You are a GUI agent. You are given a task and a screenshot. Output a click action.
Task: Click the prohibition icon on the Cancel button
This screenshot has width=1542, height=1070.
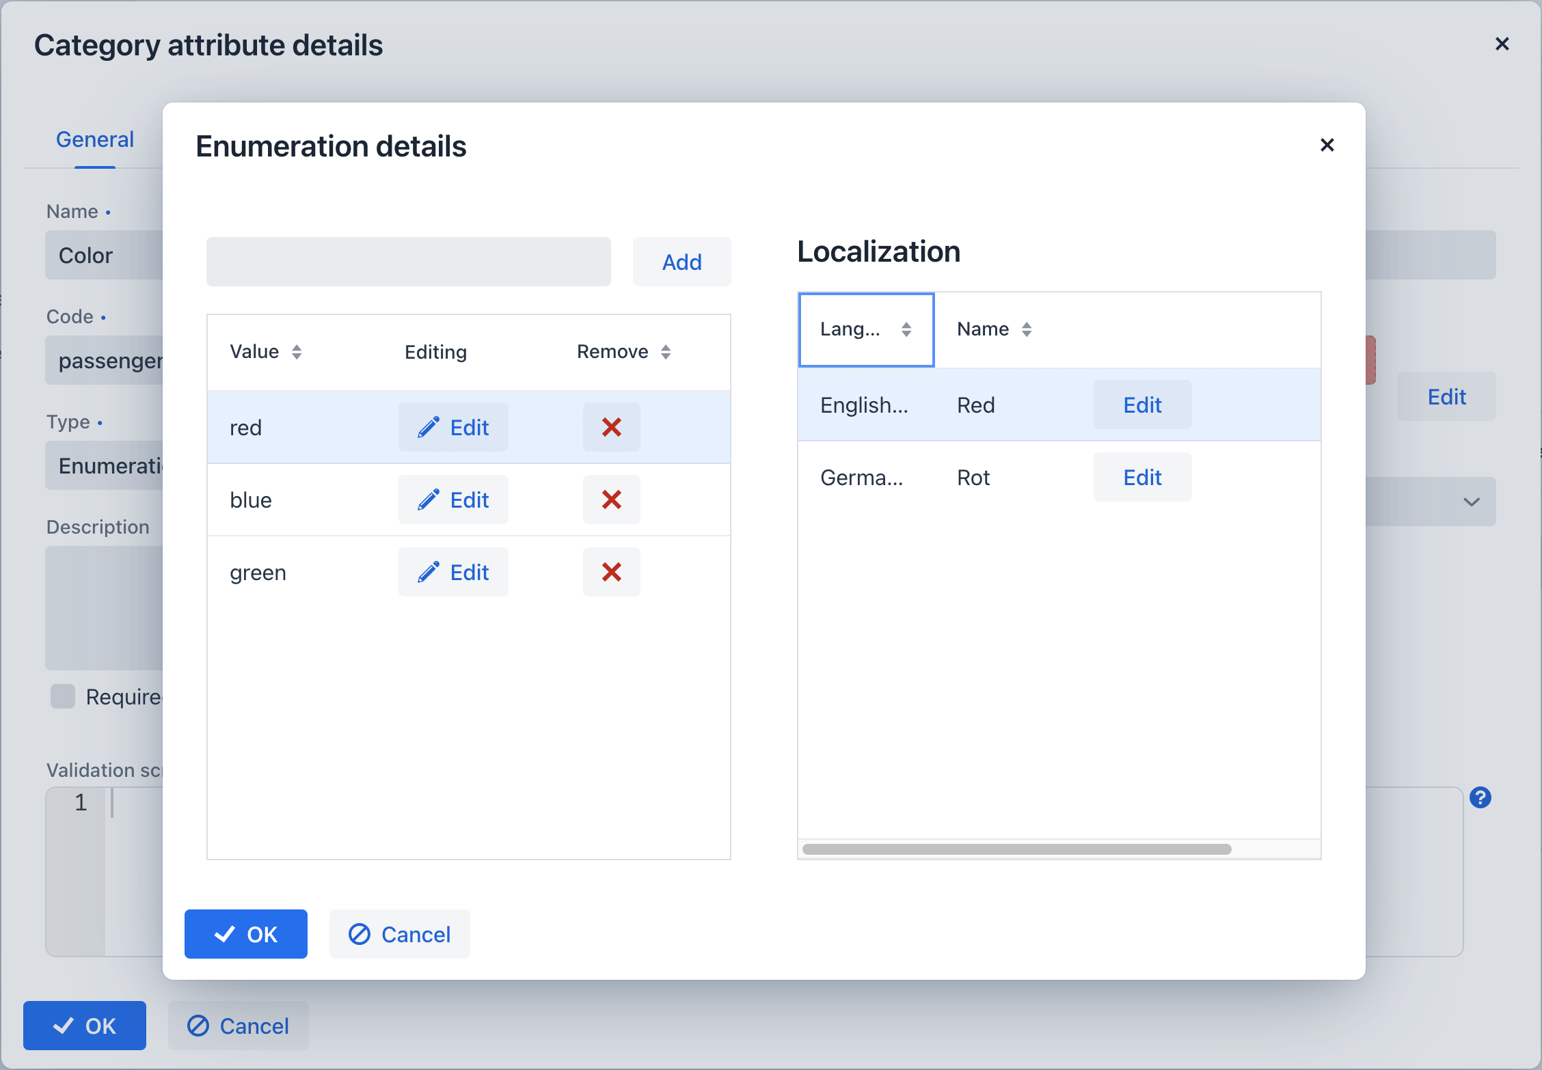(360, 934)
